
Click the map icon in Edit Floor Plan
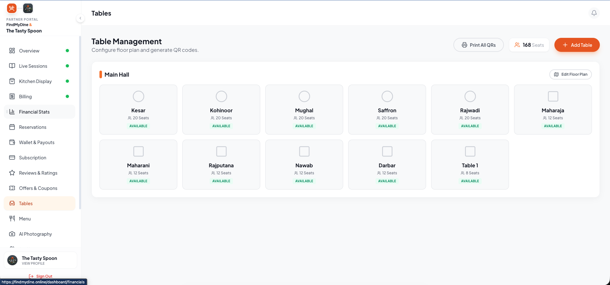click(556, 74)
